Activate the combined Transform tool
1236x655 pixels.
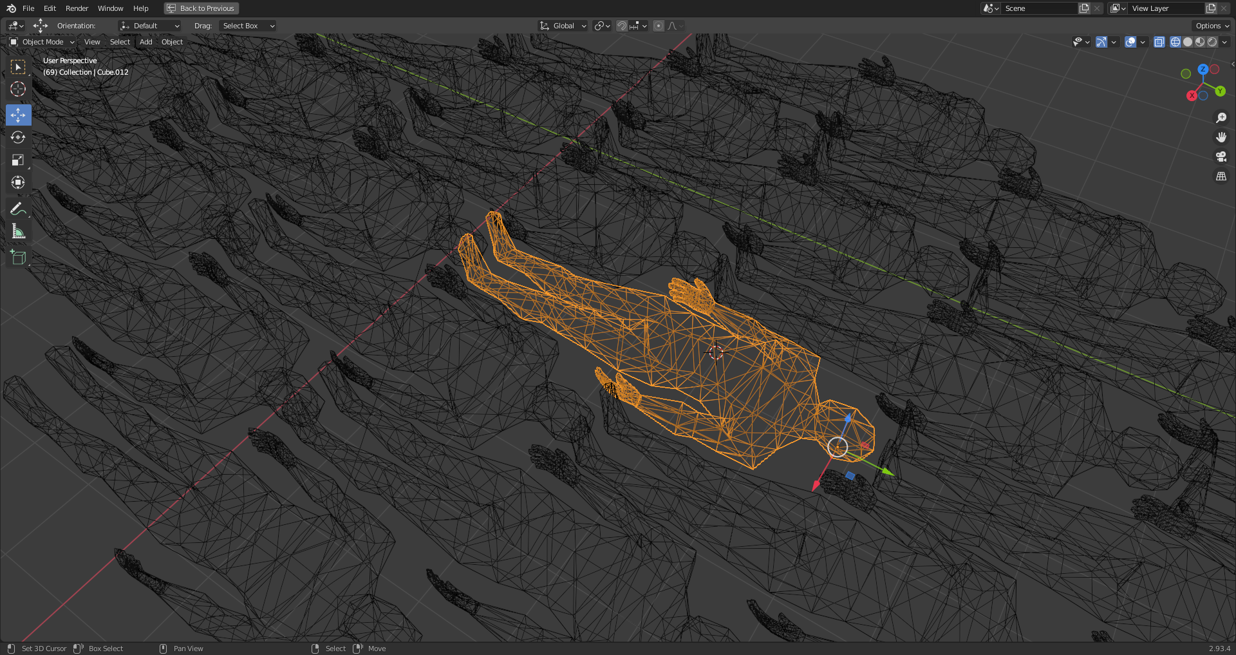coord(18,182)
